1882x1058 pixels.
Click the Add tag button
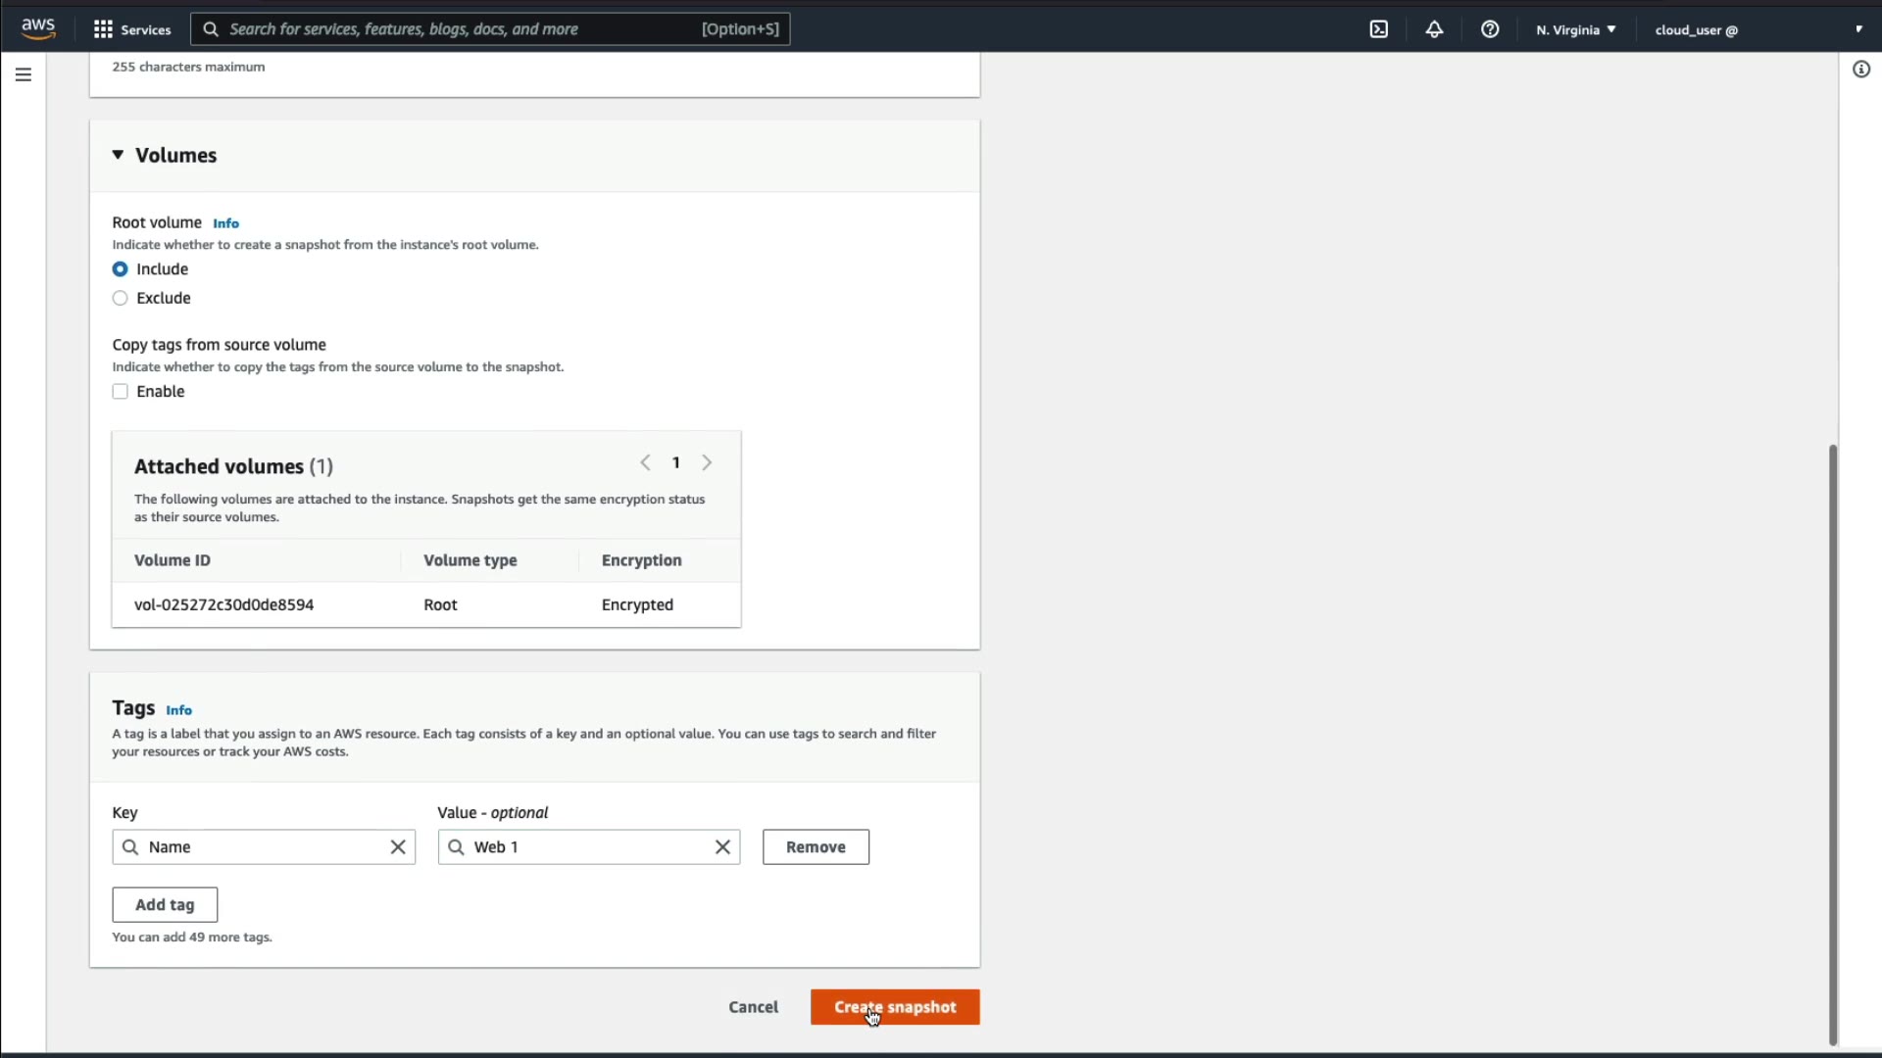tap(165, 905)
